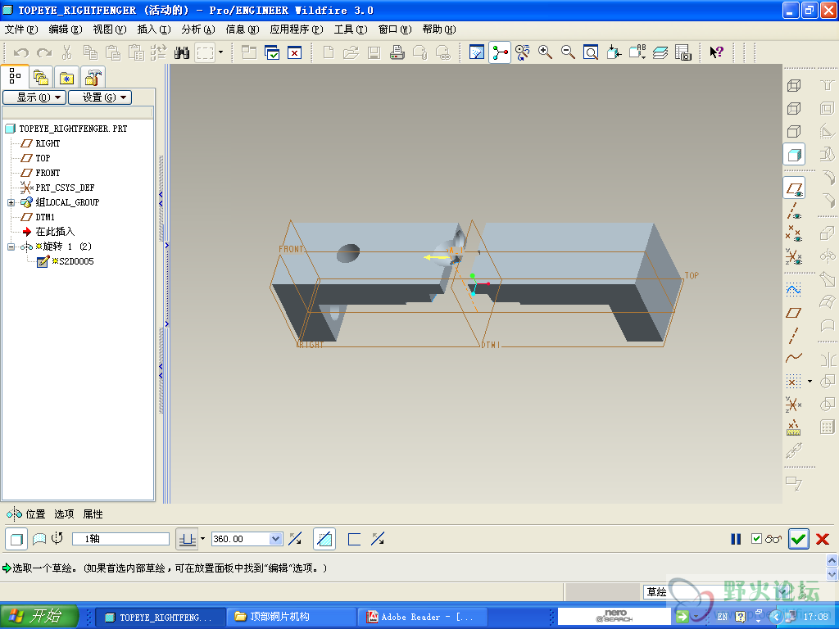
Task: Select Hidden Line display icon
Action: pos(794,109)
